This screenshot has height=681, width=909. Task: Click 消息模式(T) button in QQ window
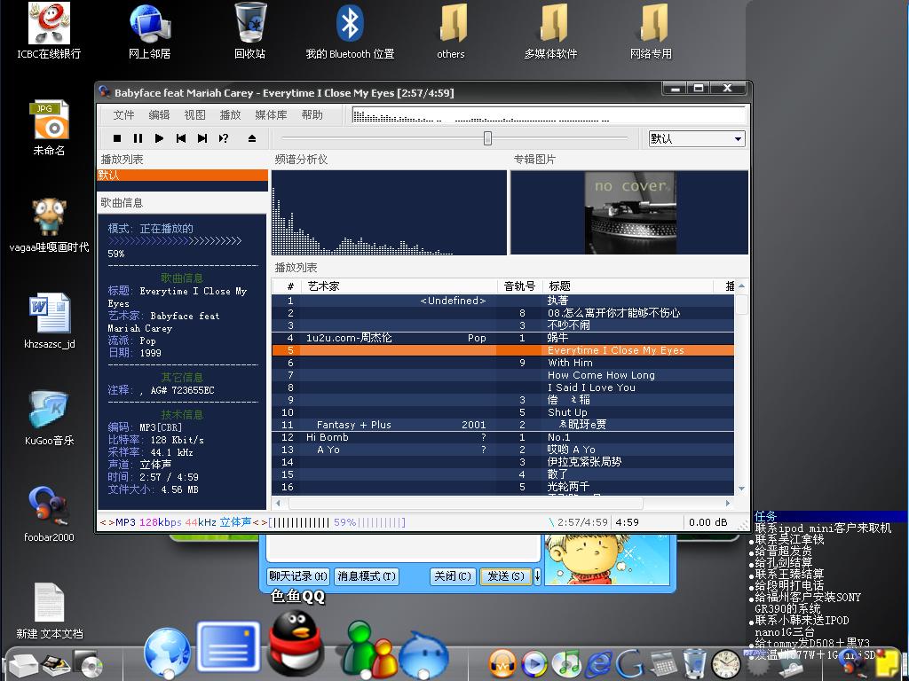(x=367, y=576)
